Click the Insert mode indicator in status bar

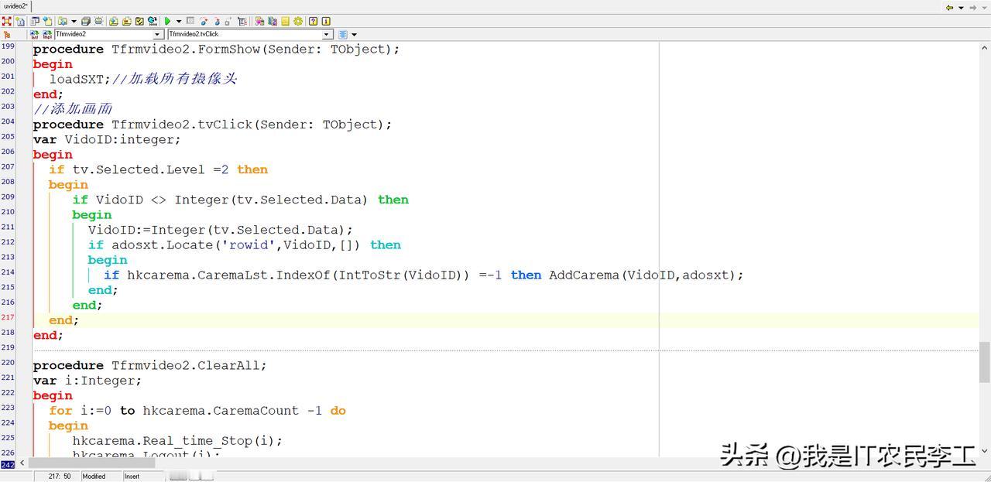click(x=132, y=477)
